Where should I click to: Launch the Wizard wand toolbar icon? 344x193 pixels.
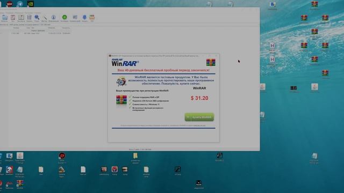(x=45, y=18)
